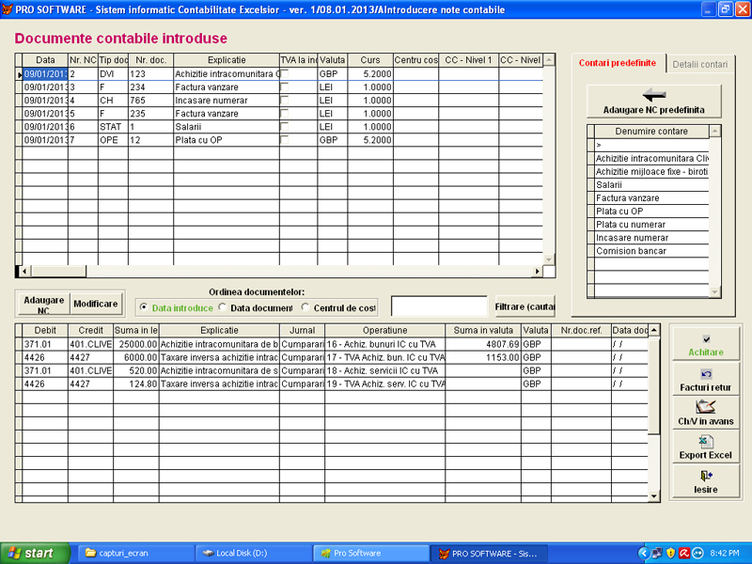Click the Jurnal column header

(302, 330)
